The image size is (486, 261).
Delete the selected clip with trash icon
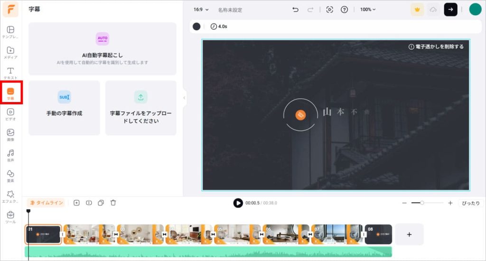113,203
